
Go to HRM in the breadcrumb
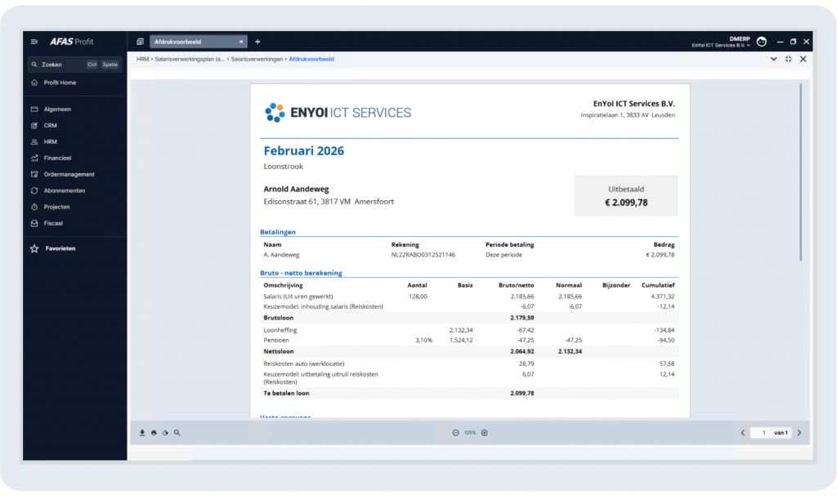tap(142, 60)
